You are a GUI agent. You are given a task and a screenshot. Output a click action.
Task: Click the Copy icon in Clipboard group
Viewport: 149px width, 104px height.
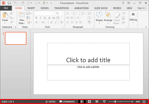tap(11, 18)
